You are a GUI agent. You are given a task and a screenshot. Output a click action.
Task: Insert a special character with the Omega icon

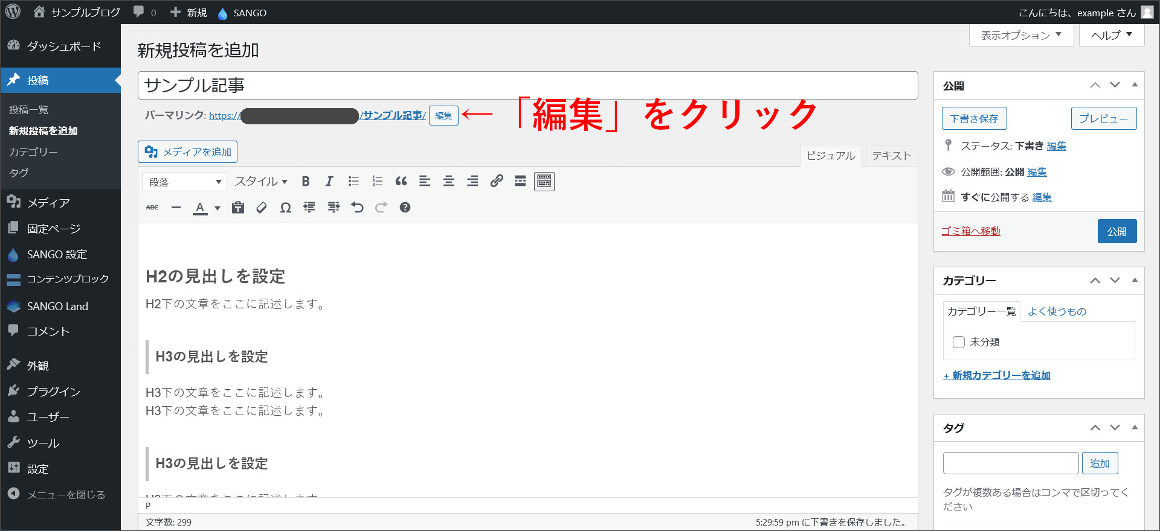[x=286, y=208]
